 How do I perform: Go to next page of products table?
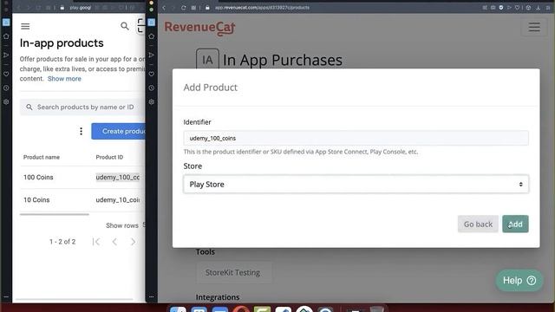tap(133, 242)
